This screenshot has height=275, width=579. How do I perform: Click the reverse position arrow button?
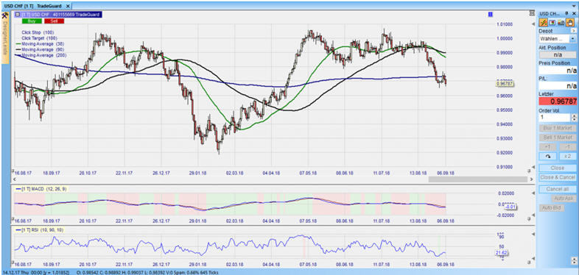click(548, 157)
